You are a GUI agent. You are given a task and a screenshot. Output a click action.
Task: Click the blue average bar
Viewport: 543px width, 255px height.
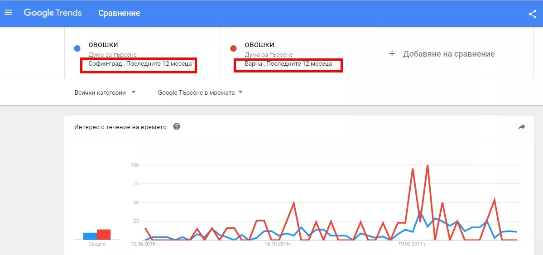click(x=90, y=236)
